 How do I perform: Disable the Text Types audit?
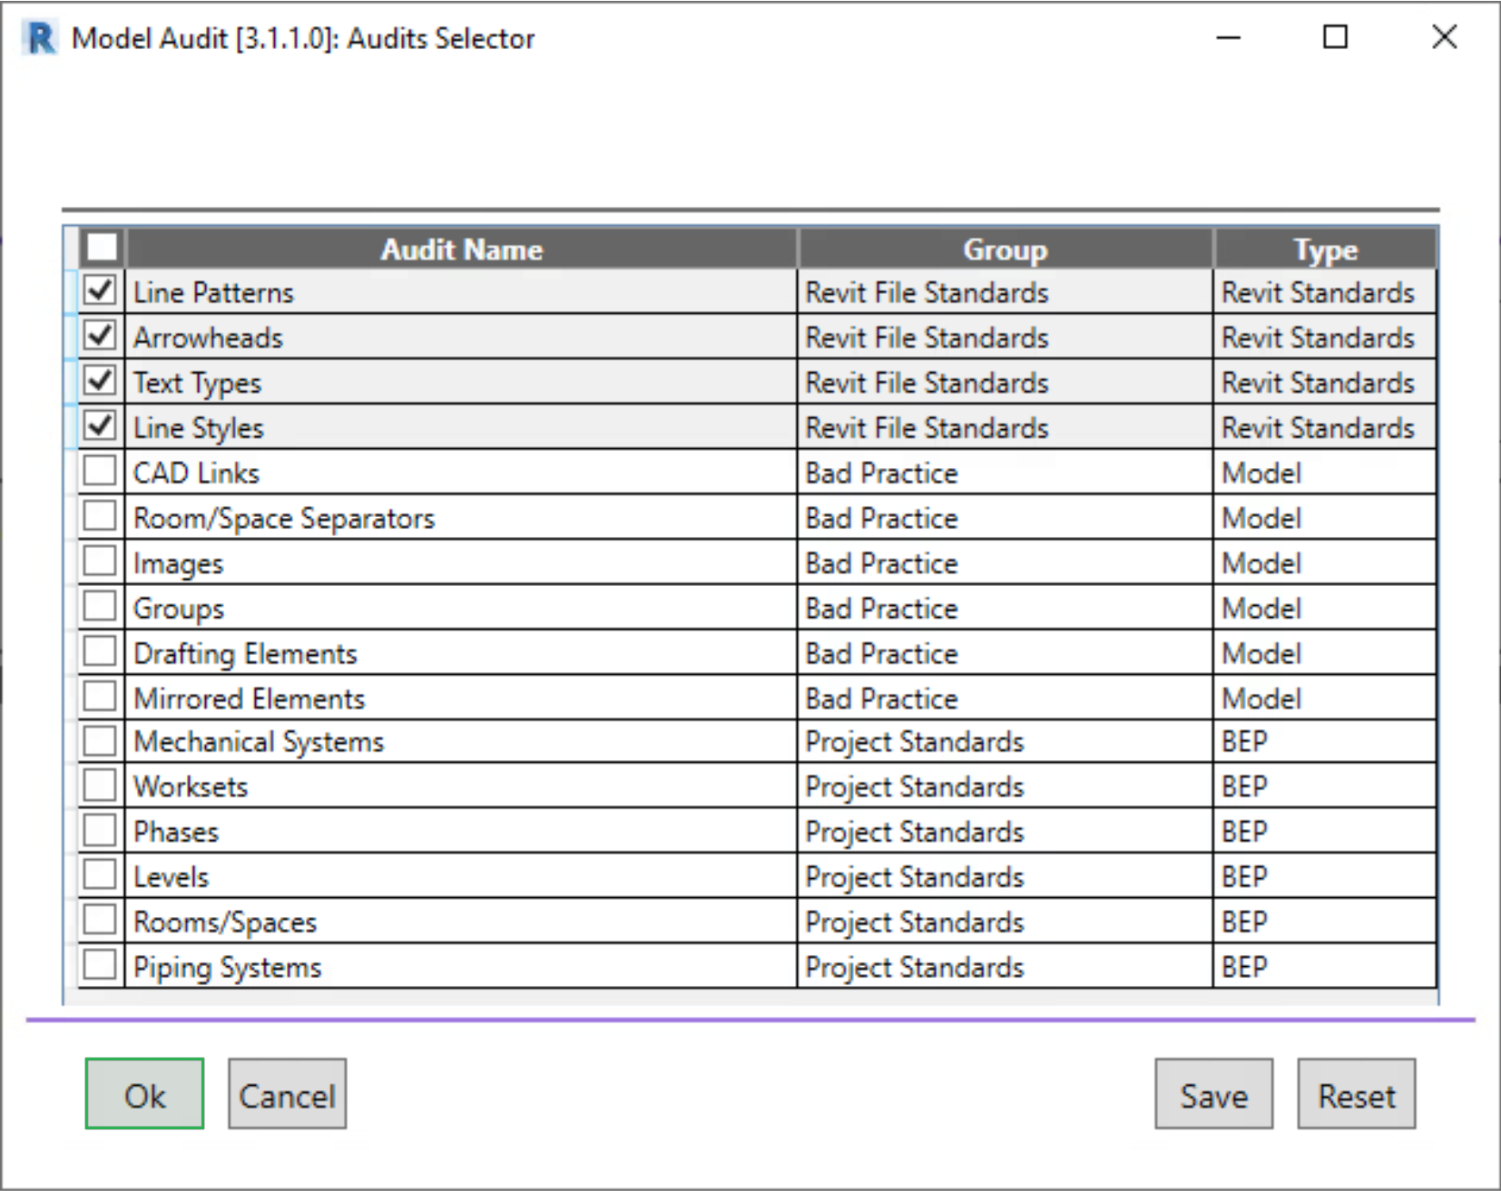coord(100,381)
